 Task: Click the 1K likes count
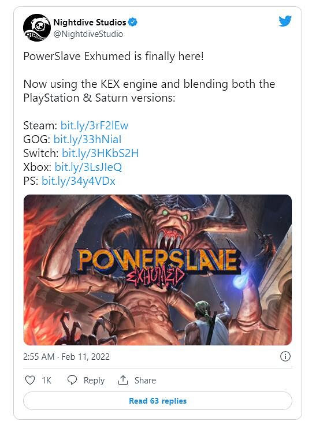[47, 381]
